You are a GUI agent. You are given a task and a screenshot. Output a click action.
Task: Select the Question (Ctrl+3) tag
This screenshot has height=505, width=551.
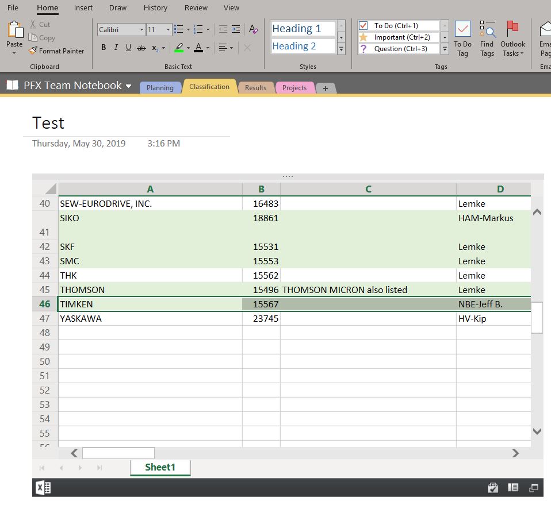pos(363,49)
